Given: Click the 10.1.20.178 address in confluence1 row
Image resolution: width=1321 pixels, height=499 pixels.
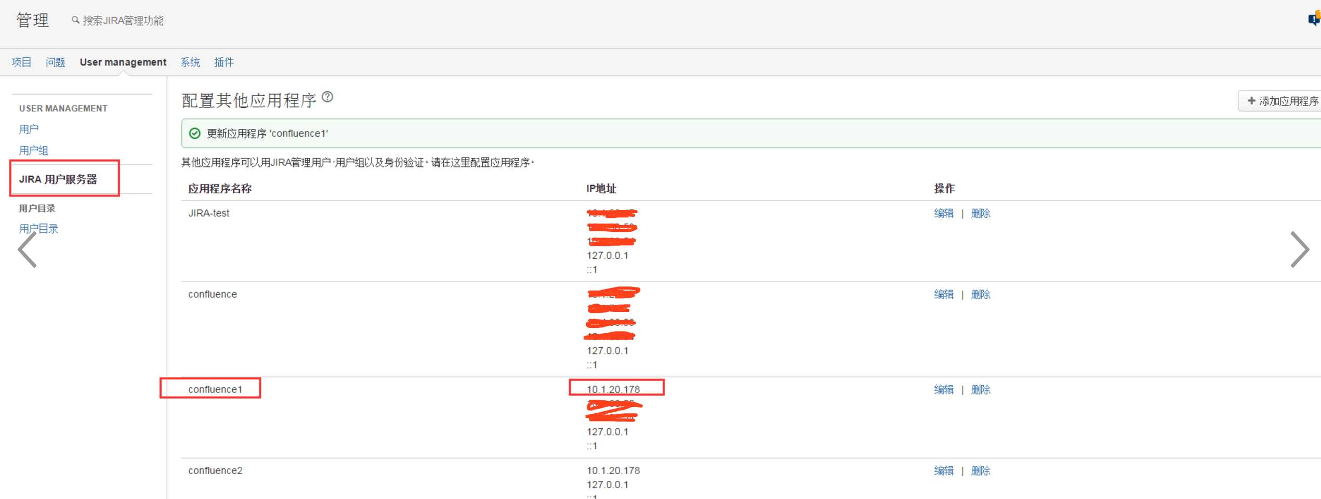Looking at the screenshot, I should 613,389.
